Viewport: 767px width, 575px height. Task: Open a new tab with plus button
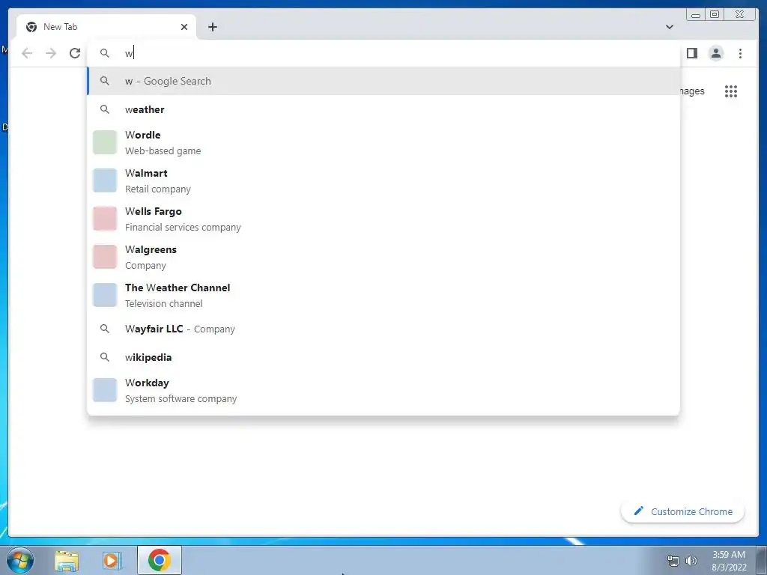[212, 27]
